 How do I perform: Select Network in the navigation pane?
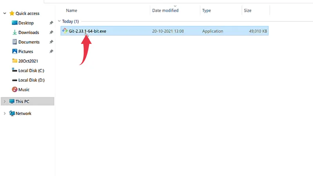[23, 113]
